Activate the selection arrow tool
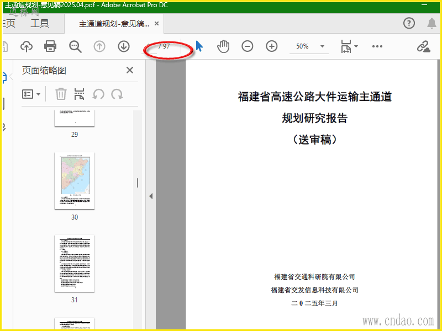This screenshot has height=331, width=442. pos(199,46)
